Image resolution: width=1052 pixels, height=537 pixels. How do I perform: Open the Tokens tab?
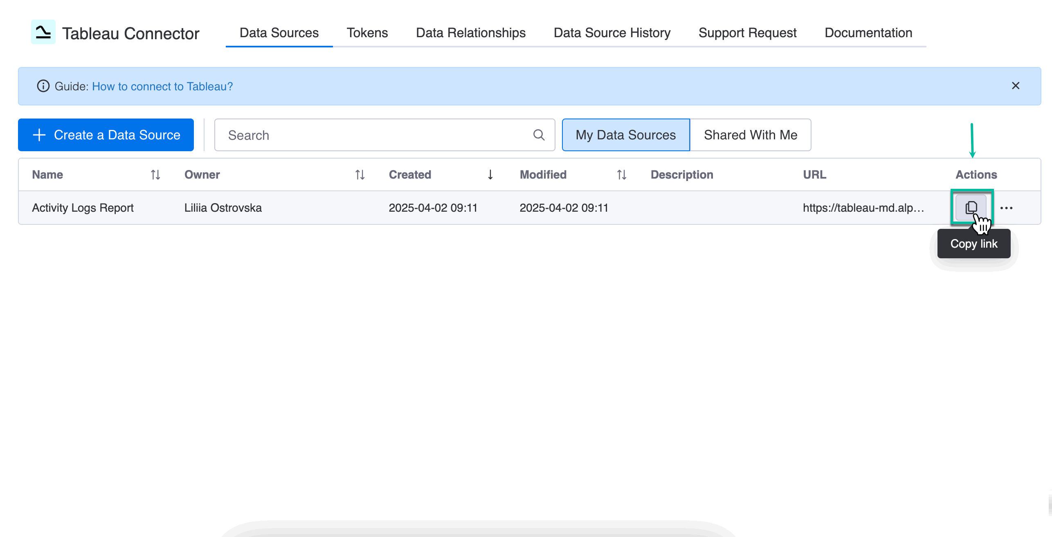[367, 33]
